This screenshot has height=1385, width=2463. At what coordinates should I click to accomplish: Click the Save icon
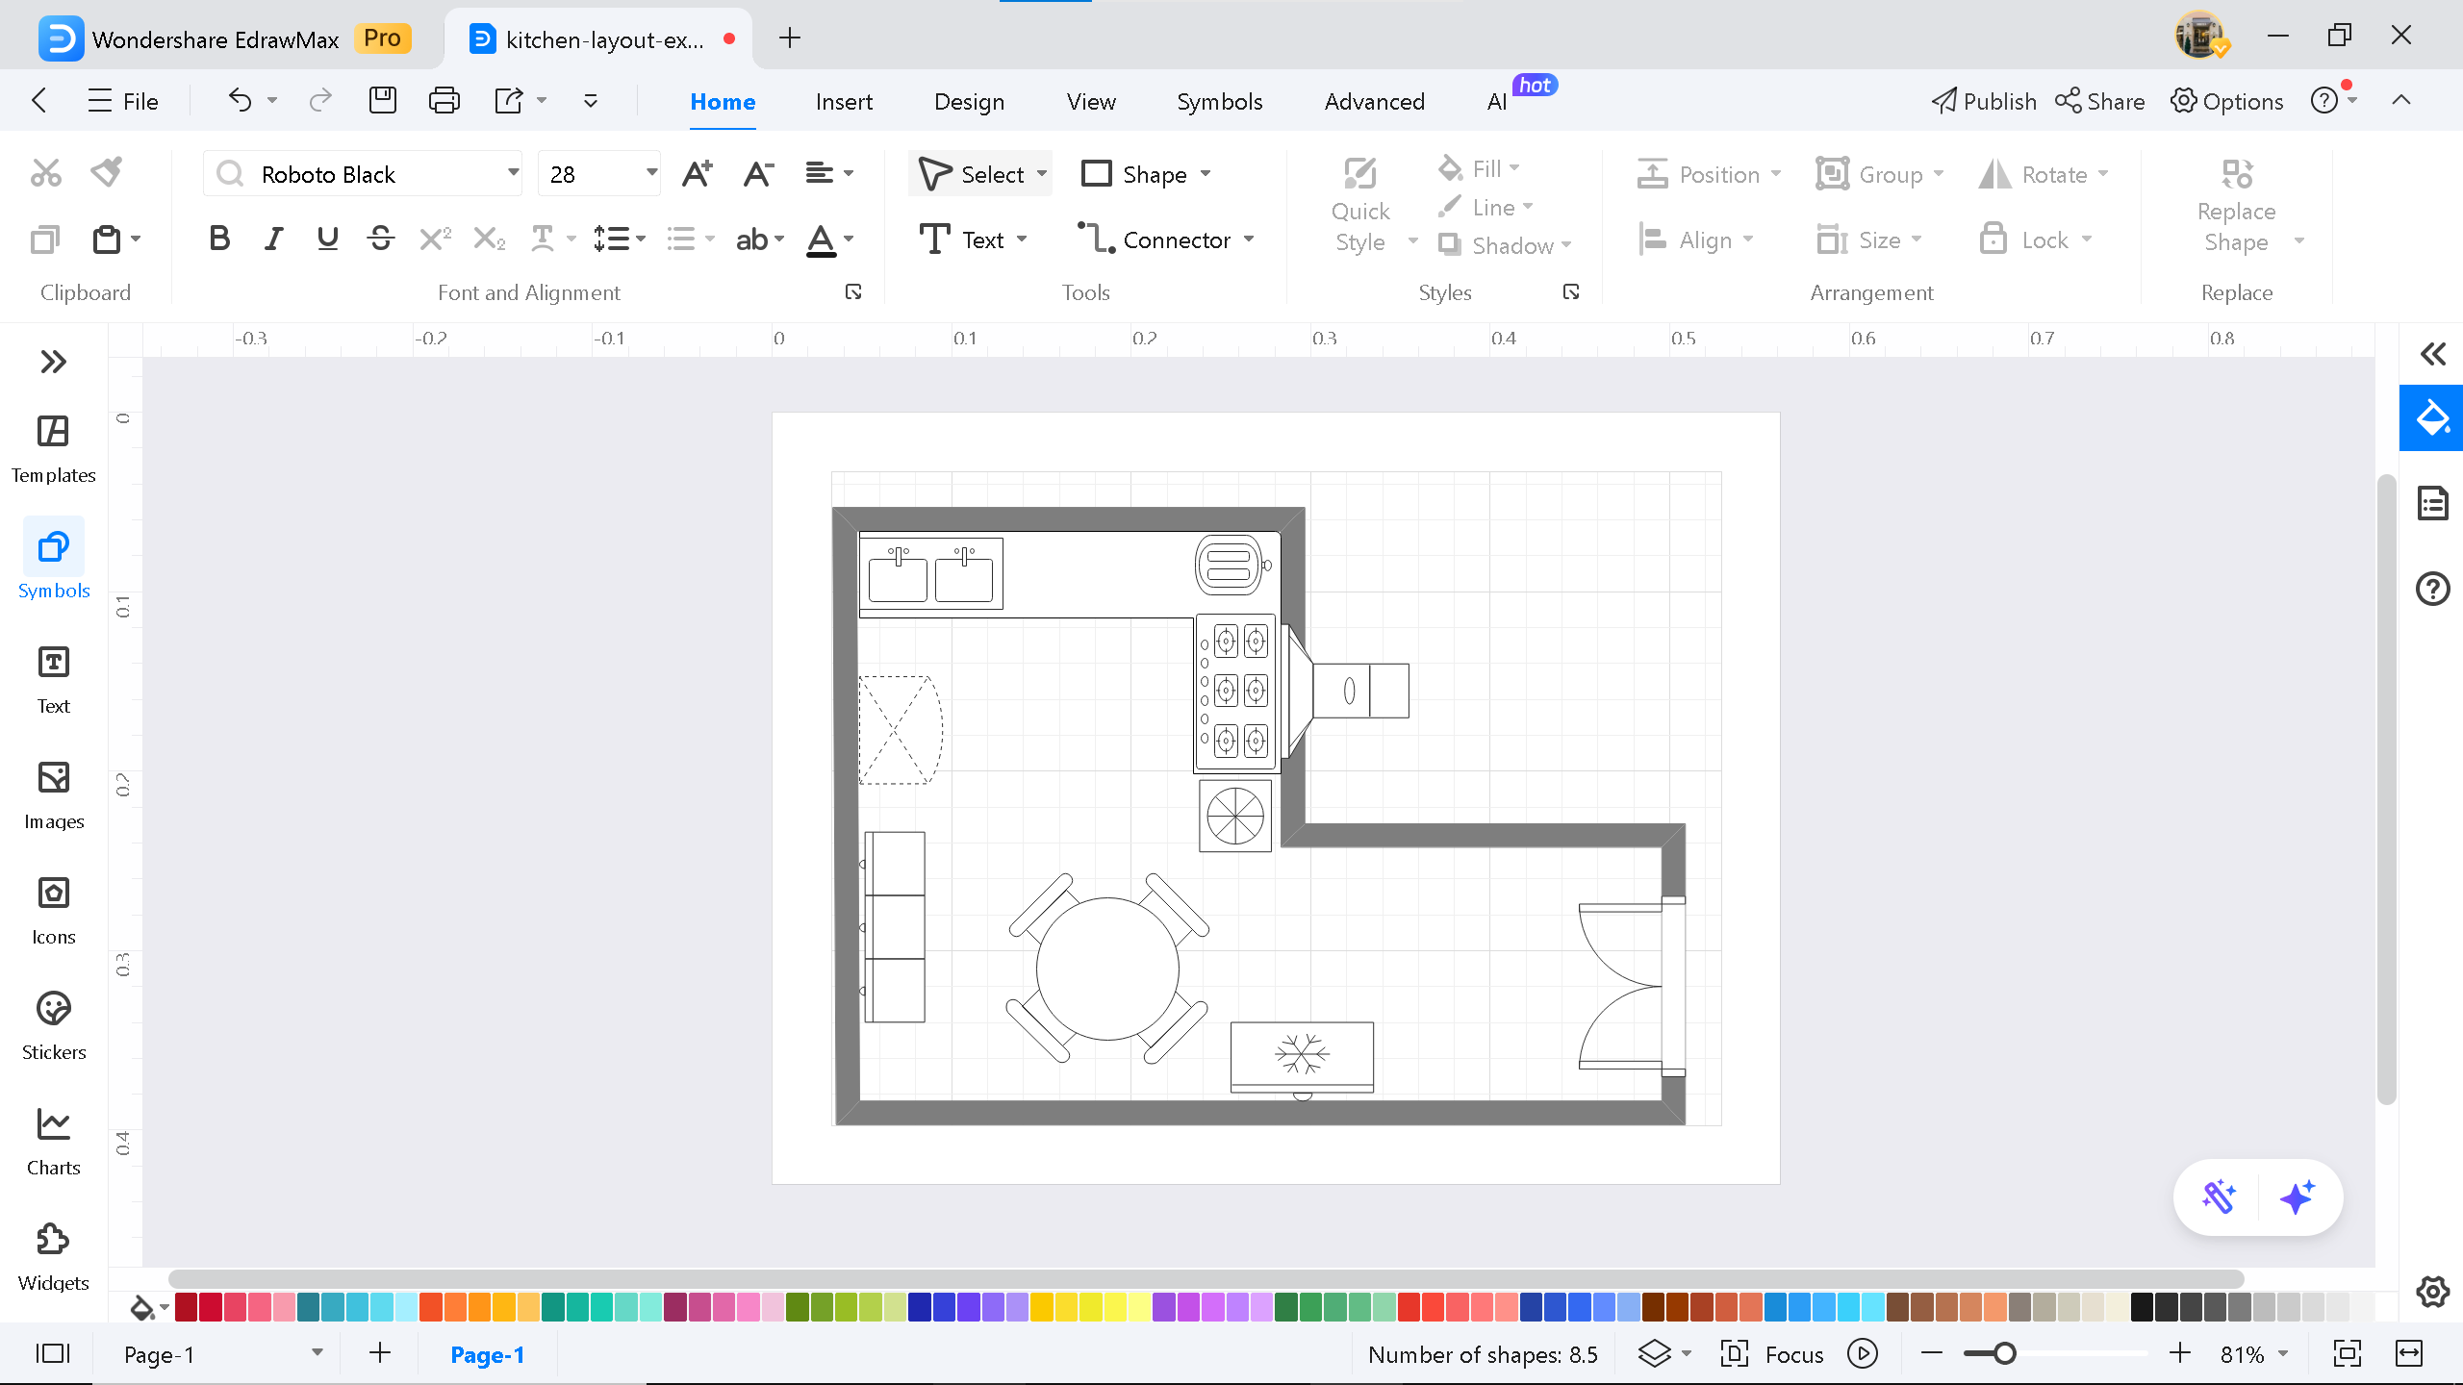(x=383, y=100)
